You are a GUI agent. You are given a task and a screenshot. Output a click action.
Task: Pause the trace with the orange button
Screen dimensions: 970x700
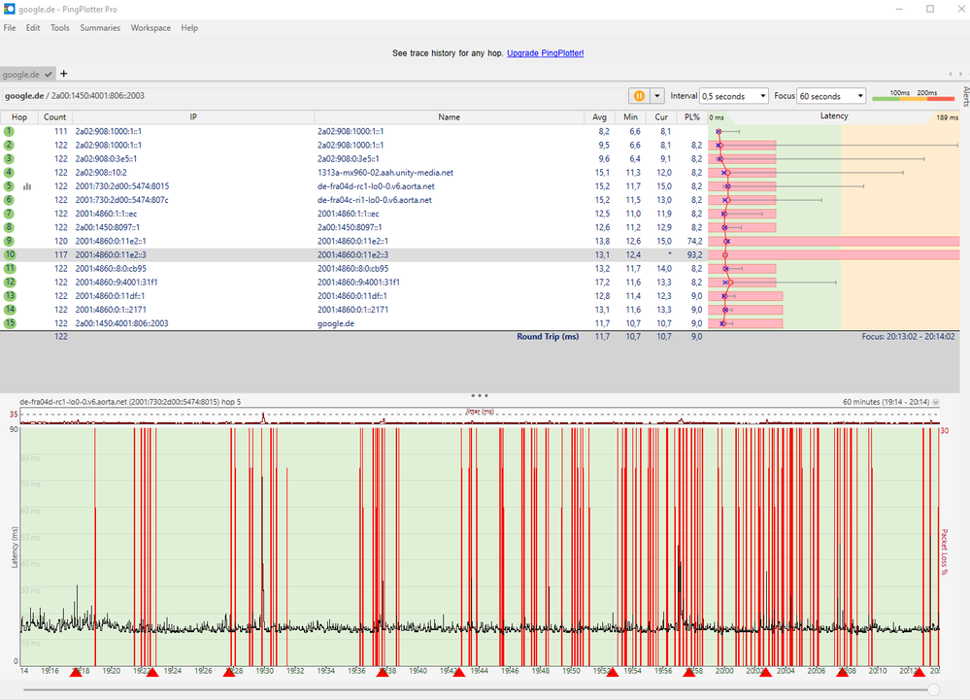639,96
